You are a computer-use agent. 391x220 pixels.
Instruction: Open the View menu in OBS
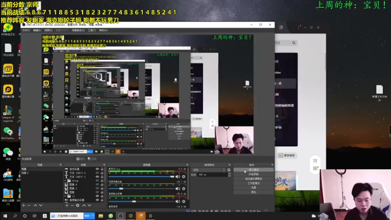(x=48, y=30)
